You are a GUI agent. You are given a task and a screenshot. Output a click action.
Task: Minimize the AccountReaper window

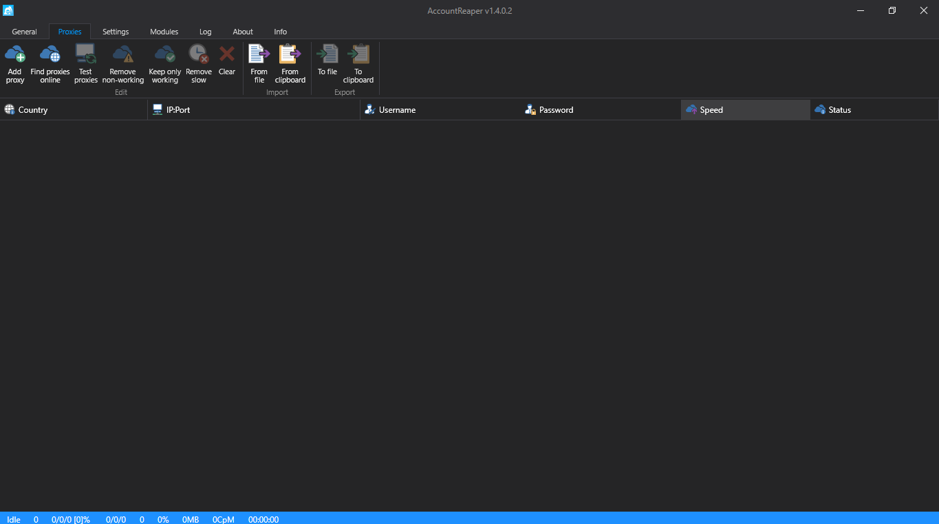(861, 10)
